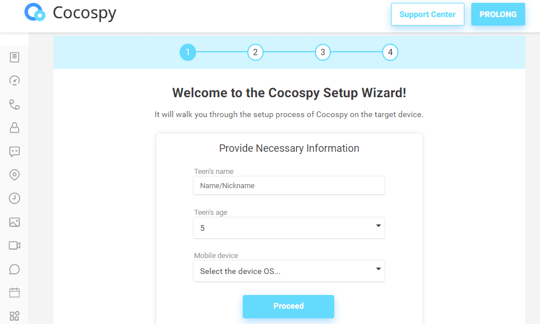Open the location pin sidebar icon
Image resolution: width=540 pixels, height=324 pixels.
click(14, 175)
